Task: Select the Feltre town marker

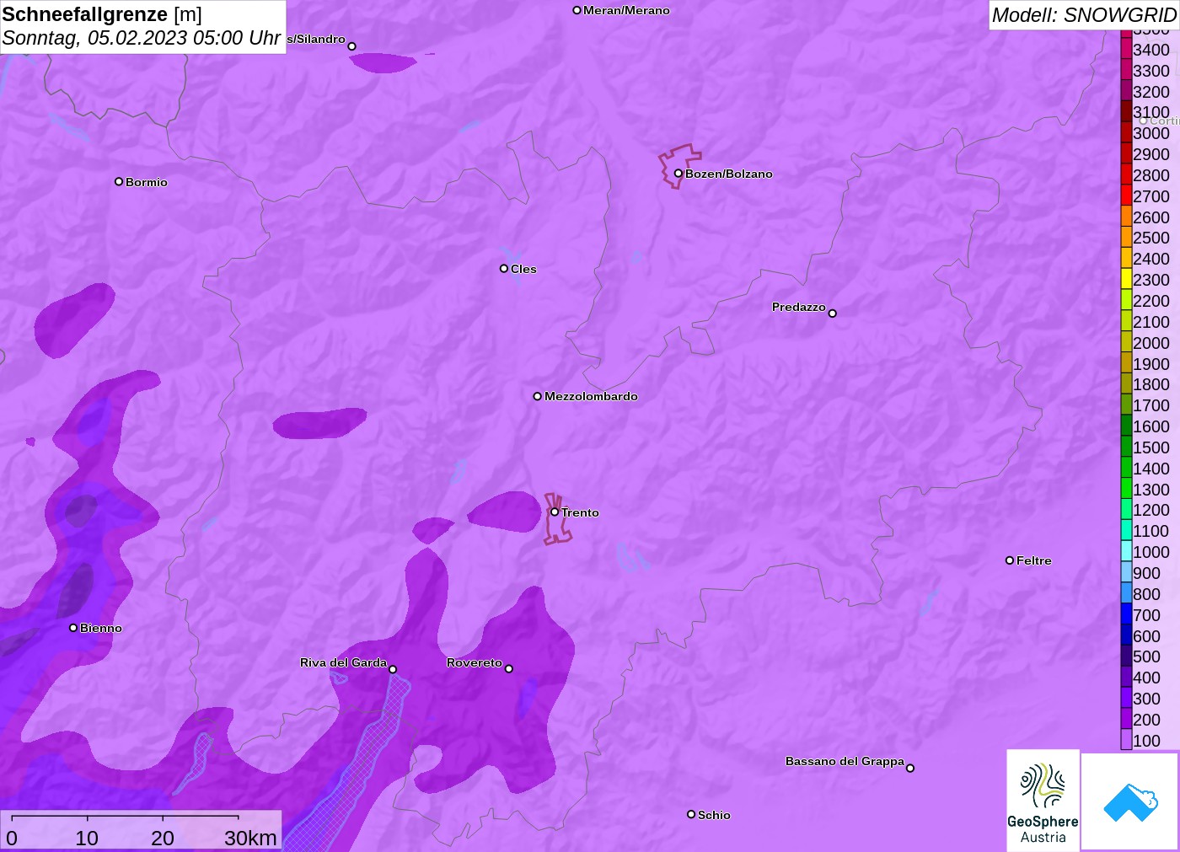Action: pyautogui.click(x=1010, y=560)
